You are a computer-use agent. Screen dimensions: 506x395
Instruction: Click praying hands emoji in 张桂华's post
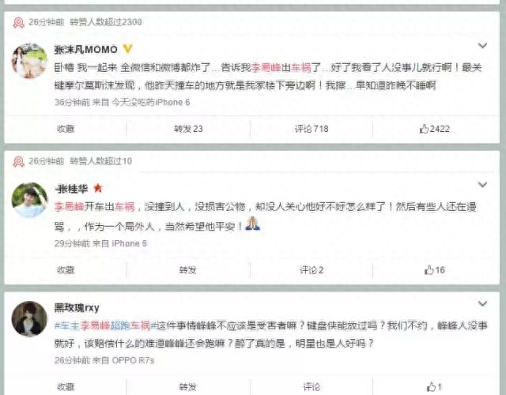253,224
